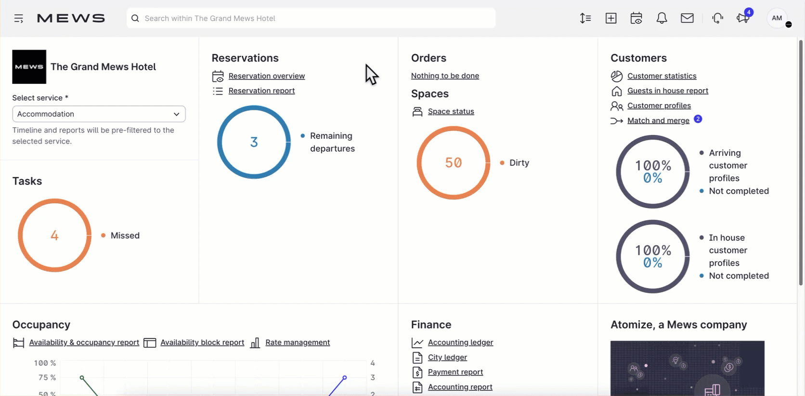This screenshot has height=396, width=805.
Task: Click the support headset icon
Action: [717, 18]
